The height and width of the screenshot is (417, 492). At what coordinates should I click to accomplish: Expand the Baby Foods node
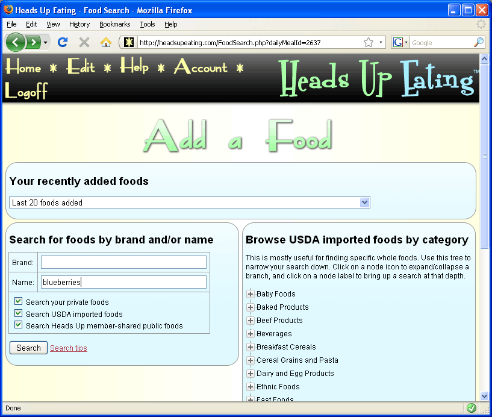click(x=251, y=294)
